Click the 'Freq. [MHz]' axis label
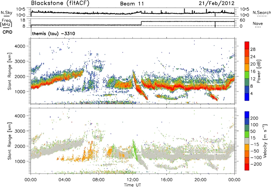271x187 pixels. click(x=6, y=23)
